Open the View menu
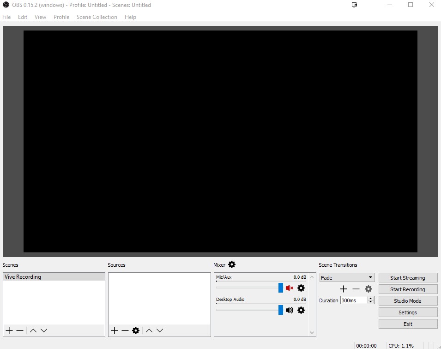 [x=40, y=17]
